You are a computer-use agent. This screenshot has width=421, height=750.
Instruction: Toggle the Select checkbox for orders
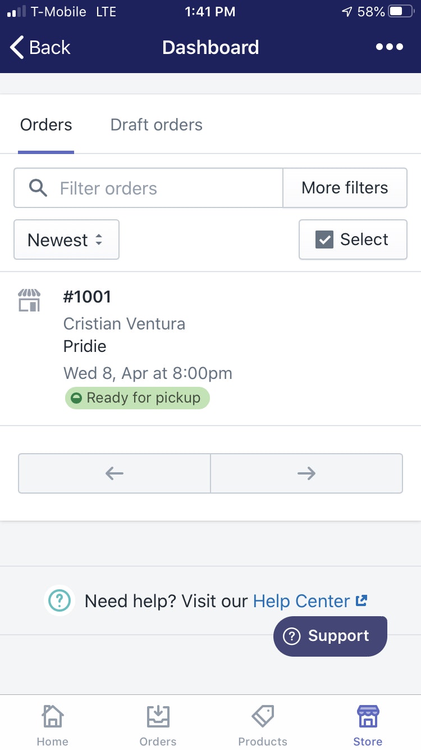tap(325, 240)
